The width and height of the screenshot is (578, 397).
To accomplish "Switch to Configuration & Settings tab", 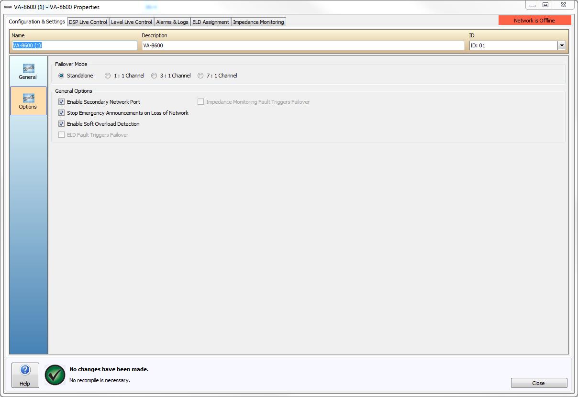I will pyautogui.click(x=37, y=22).
